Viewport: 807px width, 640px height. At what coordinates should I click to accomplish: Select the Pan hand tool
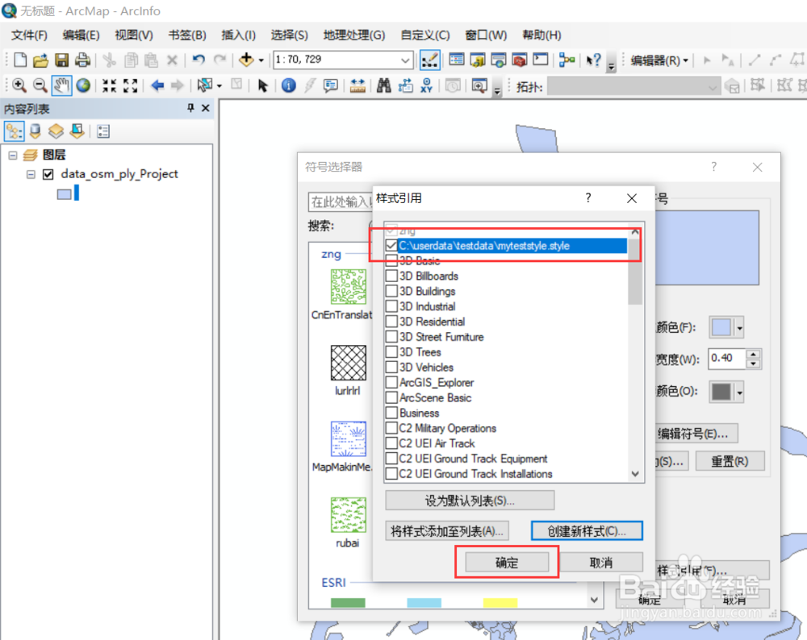(61, 85)
